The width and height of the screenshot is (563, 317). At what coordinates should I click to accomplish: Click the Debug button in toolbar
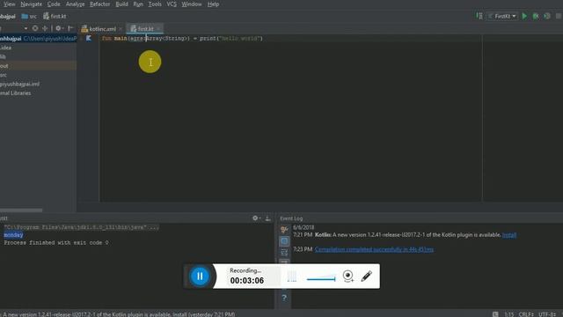[536, 16]
